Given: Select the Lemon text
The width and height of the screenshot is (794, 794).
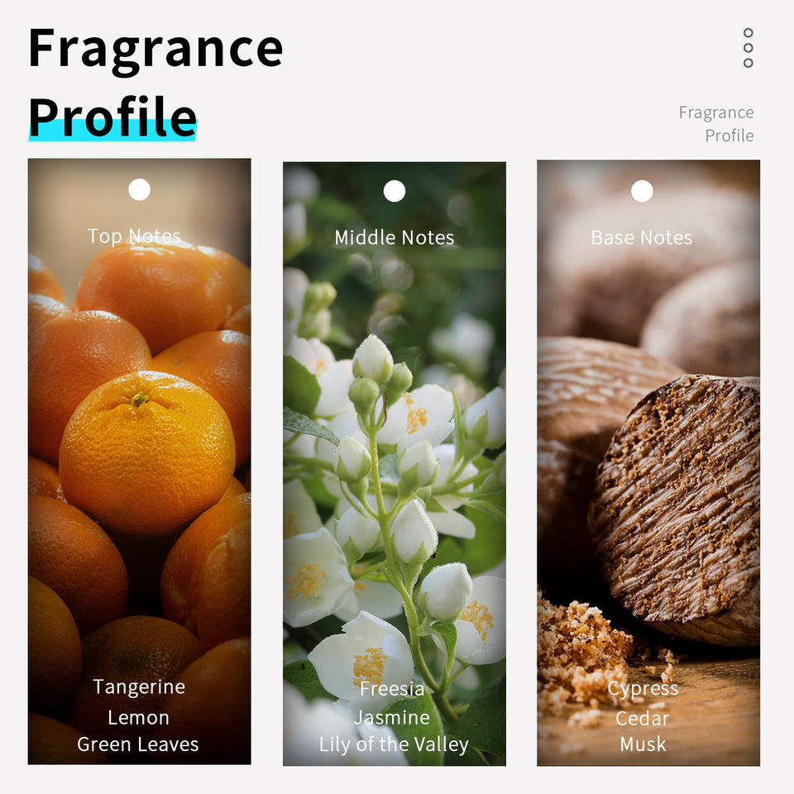Looking at the screenshot, I should click(139, 718).
